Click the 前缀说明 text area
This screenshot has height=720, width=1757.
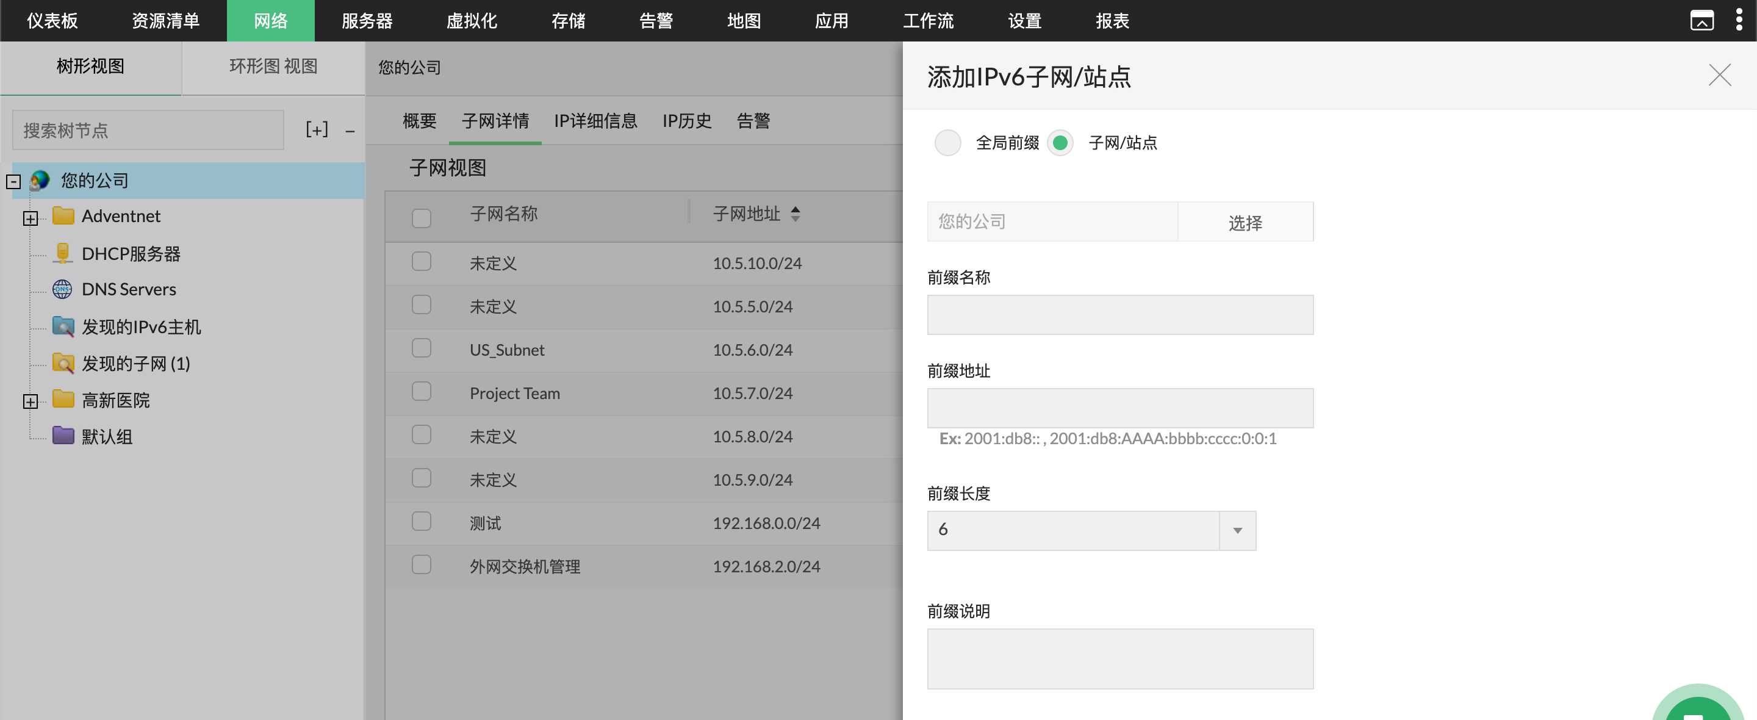(1120, 658)
